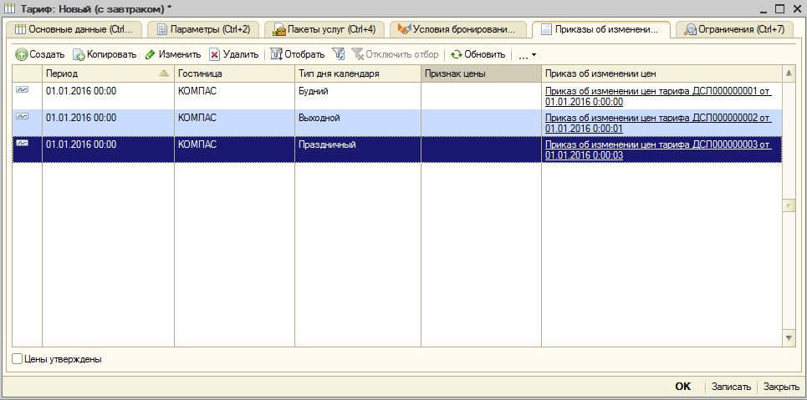Select the Будний cell
This screenshot has width=807, height=400.
coord(358,96)
